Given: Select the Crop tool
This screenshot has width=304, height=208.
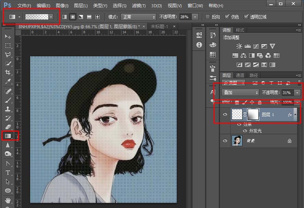Looking at the screenshot, I should [8, 72].
